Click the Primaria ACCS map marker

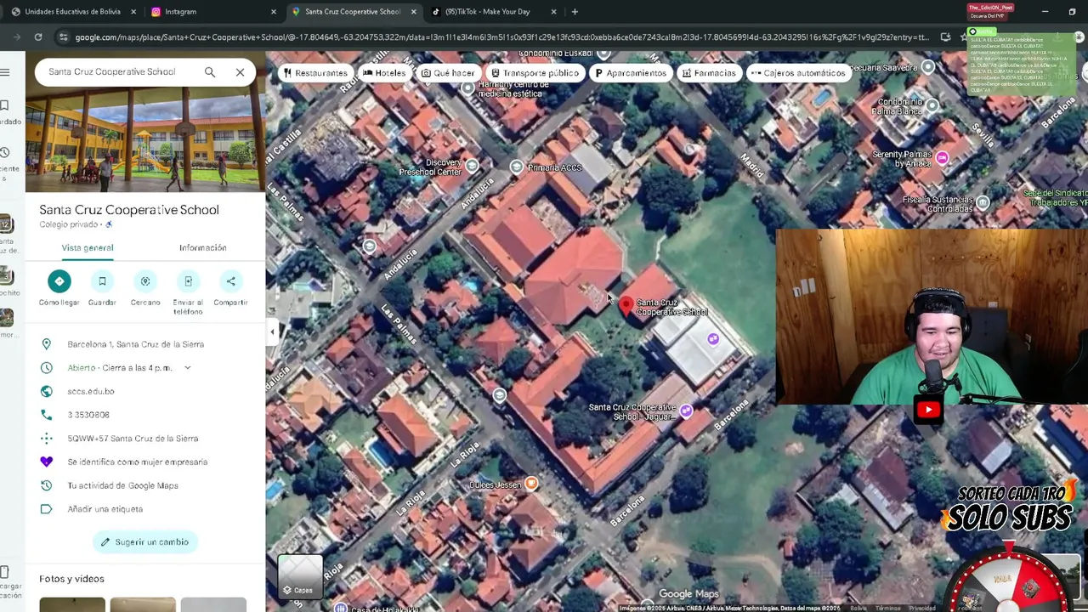coord(516,167)
